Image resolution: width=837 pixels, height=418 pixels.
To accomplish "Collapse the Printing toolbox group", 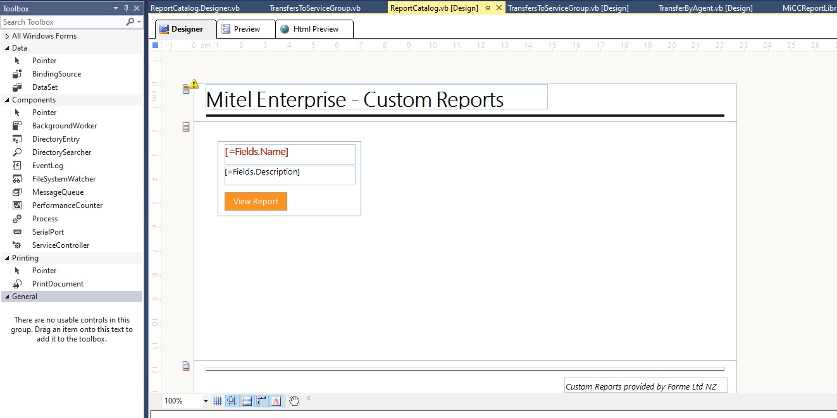I will [7, 258].
